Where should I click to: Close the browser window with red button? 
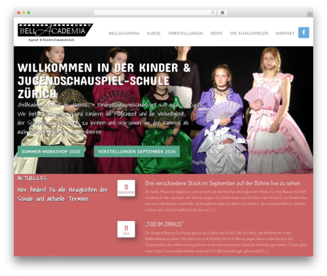pyautogui.click(x=19, y=13)
